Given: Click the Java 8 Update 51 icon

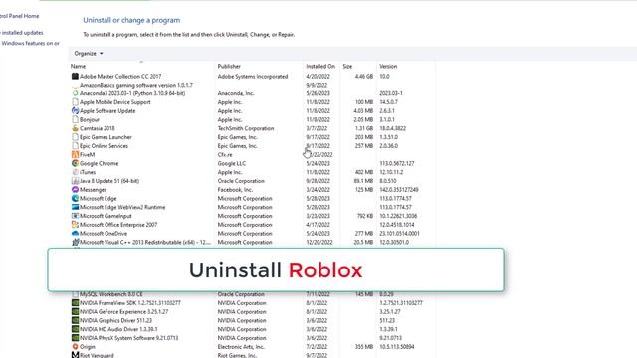Looking at the screenshot, I should pos(75,181).
